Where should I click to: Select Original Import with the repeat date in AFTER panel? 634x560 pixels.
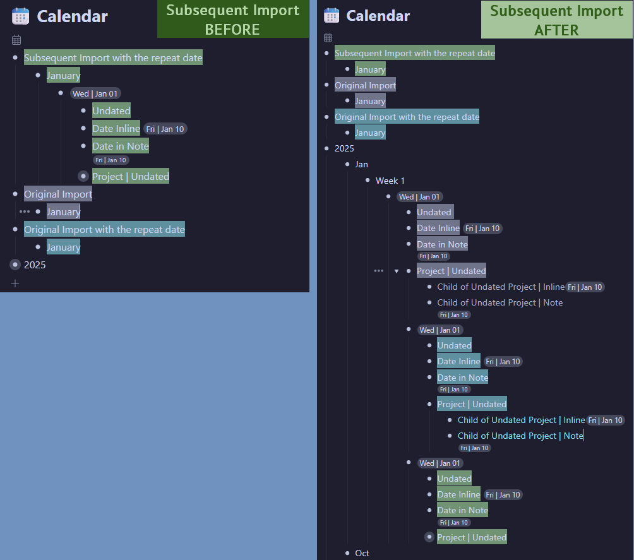coord(407,117)
